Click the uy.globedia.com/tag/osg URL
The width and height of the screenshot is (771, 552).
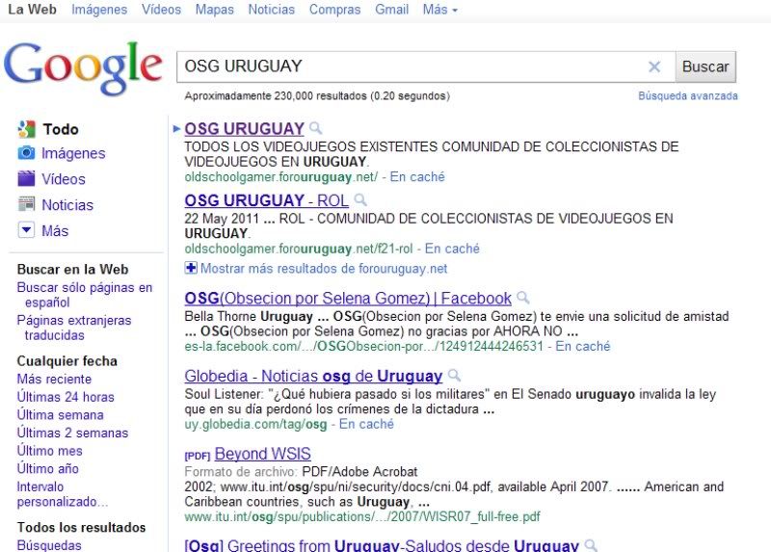[x=255, y=424]
